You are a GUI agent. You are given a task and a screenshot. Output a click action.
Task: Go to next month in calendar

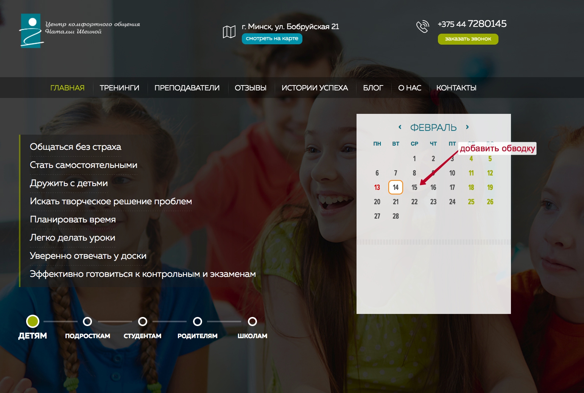point(467,127)
